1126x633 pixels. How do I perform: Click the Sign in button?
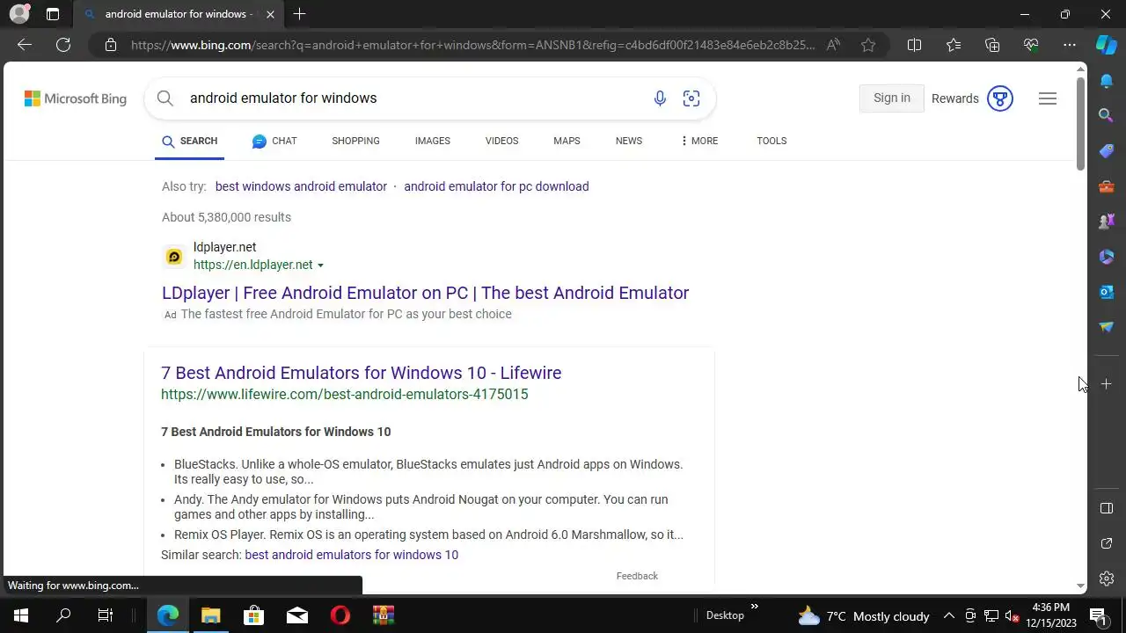(x=891, y=98)
